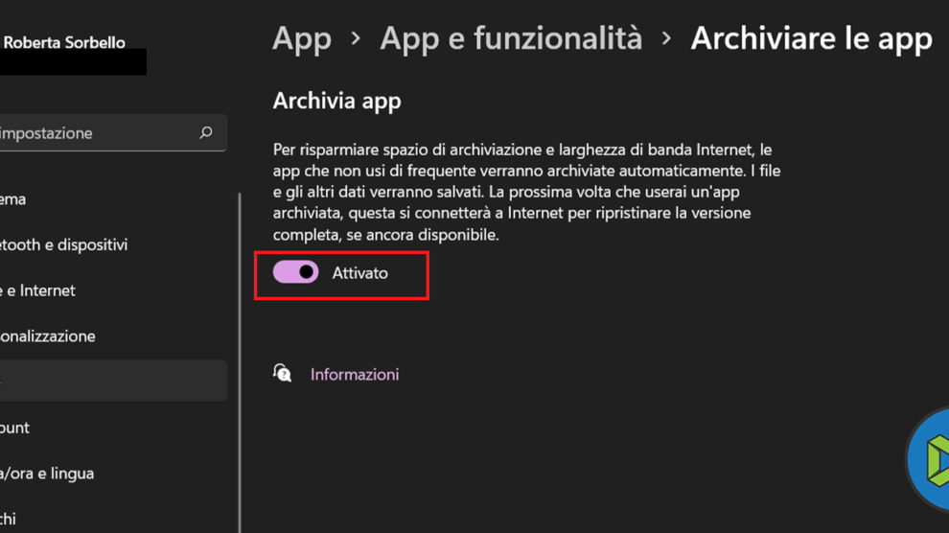The width and height of the screenshot is (949, 533).
Task: Open Roberta Sorbello's profile
Action: pyautogui.click(x=66, y=42)
